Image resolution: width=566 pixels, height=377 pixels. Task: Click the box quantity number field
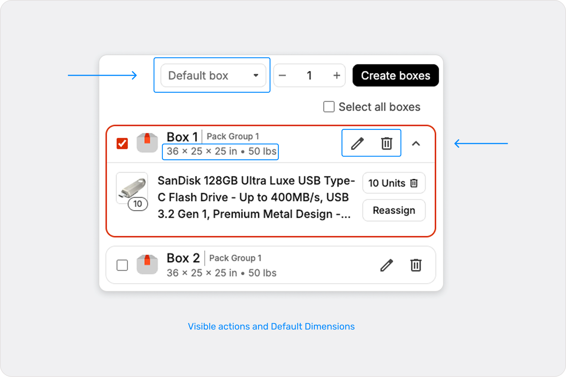click(309, 75)
